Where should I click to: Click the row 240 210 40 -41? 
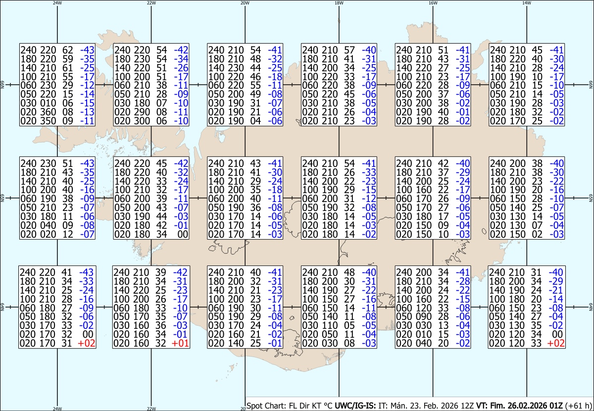[245, 272]
